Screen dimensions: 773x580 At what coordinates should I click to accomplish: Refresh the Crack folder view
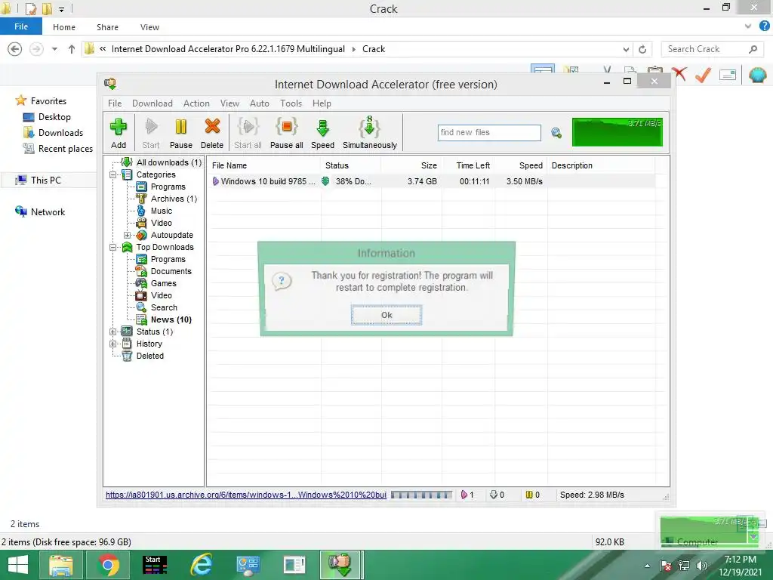(642, 49)
